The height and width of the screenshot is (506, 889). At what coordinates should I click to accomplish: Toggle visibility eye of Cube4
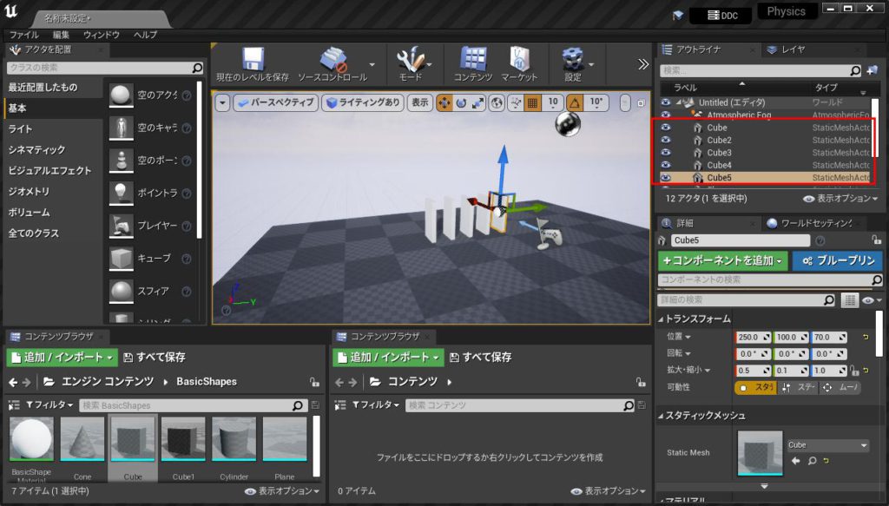[x=666, y=165]
